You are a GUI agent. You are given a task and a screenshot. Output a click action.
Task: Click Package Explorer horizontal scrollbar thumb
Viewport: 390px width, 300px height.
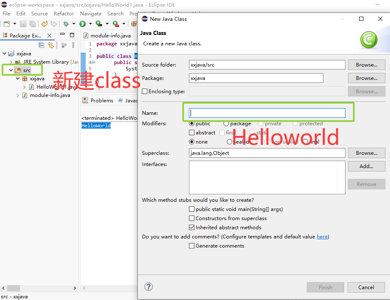click(13, 288)
